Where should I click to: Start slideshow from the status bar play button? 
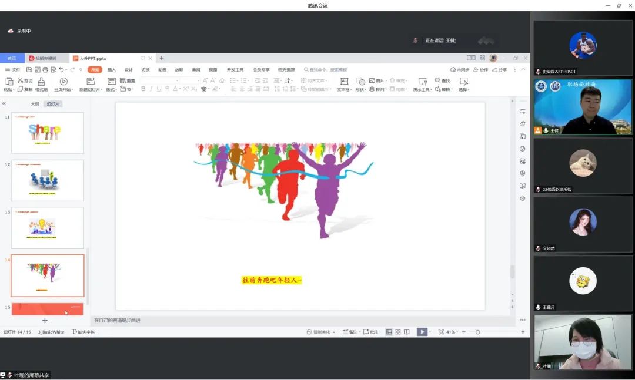(x=422, y=332)
